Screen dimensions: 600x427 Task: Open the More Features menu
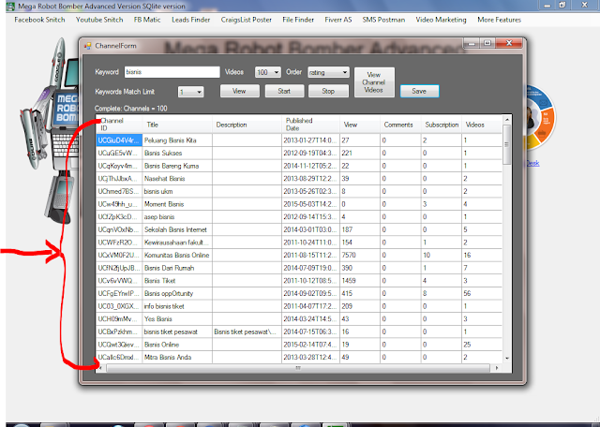click(500, 20)
